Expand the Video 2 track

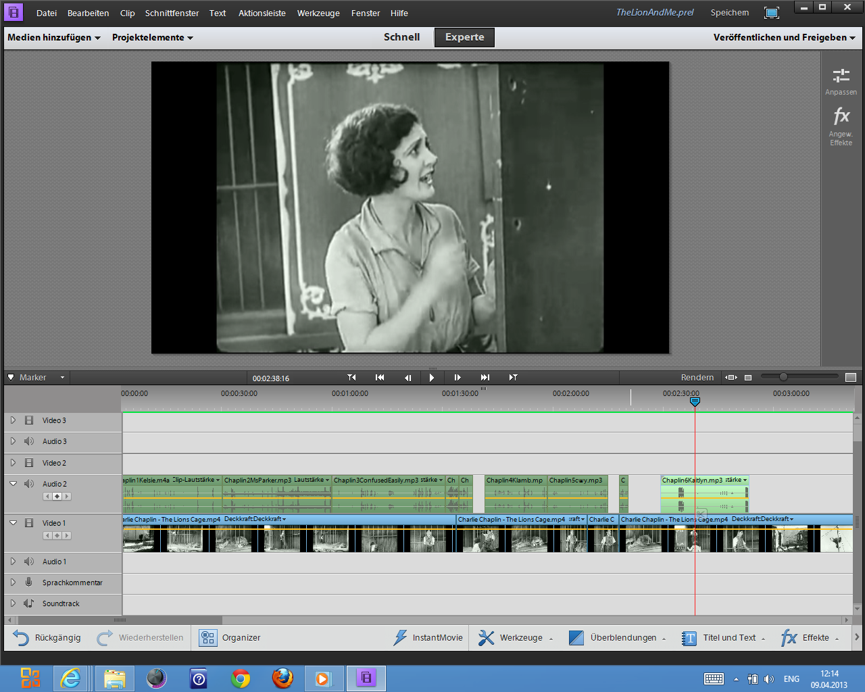(x=13, y=463)
